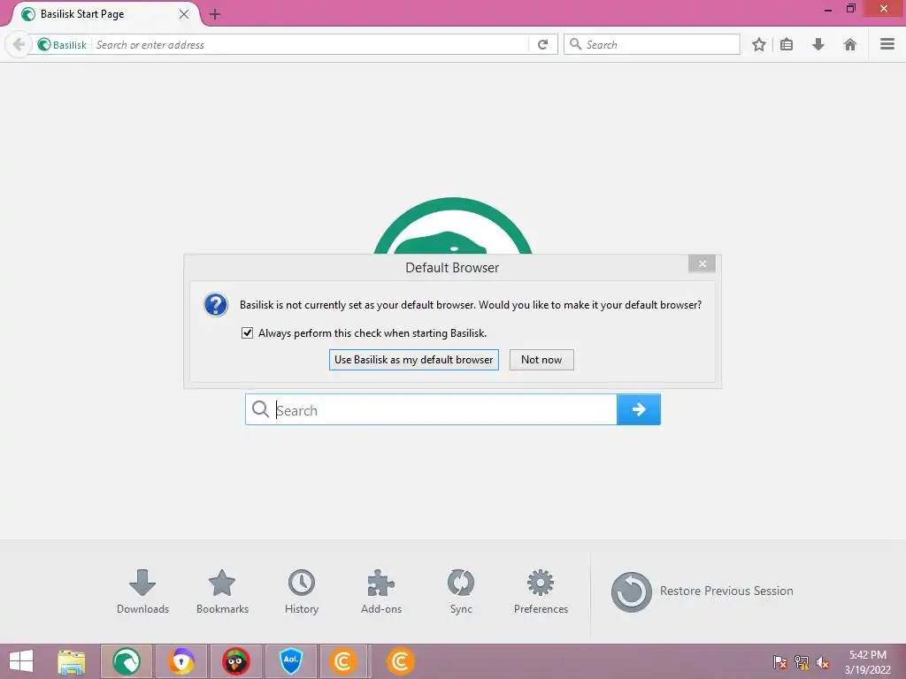Image resolution: width=906 pixels, height=679 pixels.
Task: Open a new tab with plus button
Action: coord(215,14)
